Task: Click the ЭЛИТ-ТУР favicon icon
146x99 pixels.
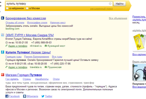Action: tap(3, 35)
